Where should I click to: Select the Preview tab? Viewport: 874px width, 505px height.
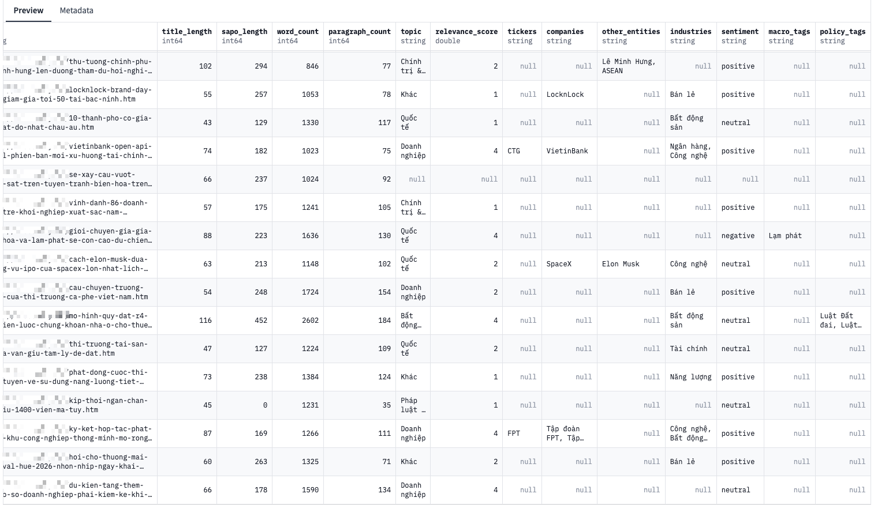point(28,10)
